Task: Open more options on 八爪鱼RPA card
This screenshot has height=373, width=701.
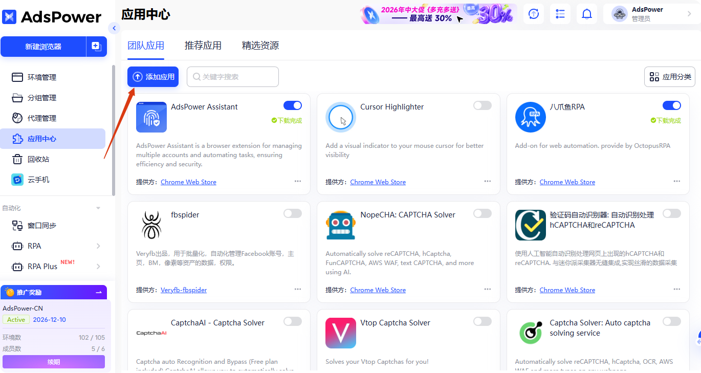Action: [677, 181]
